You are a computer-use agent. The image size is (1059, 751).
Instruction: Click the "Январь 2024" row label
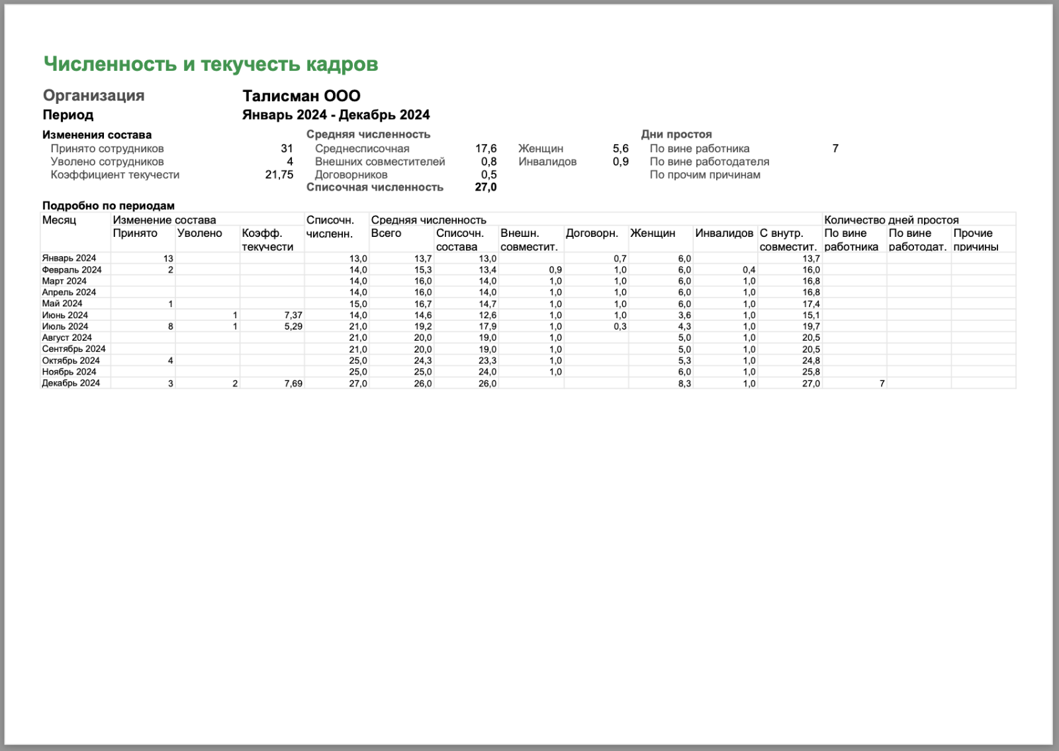click(x=69, y=258)
